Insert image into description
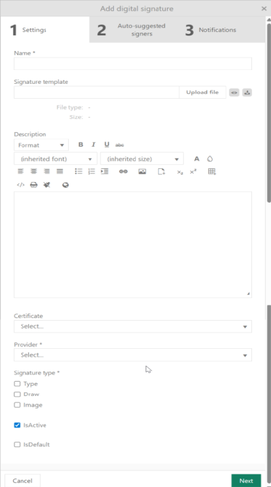Image resolution: width=271 pixels, height=487 pixels. (x=142, y=171)
